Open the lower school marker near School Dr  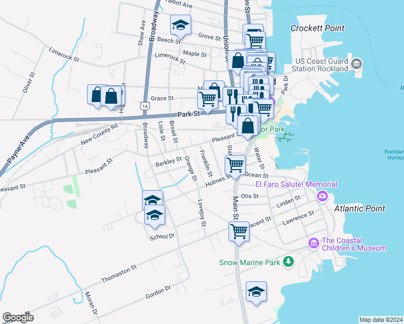[x=154, y=215]
